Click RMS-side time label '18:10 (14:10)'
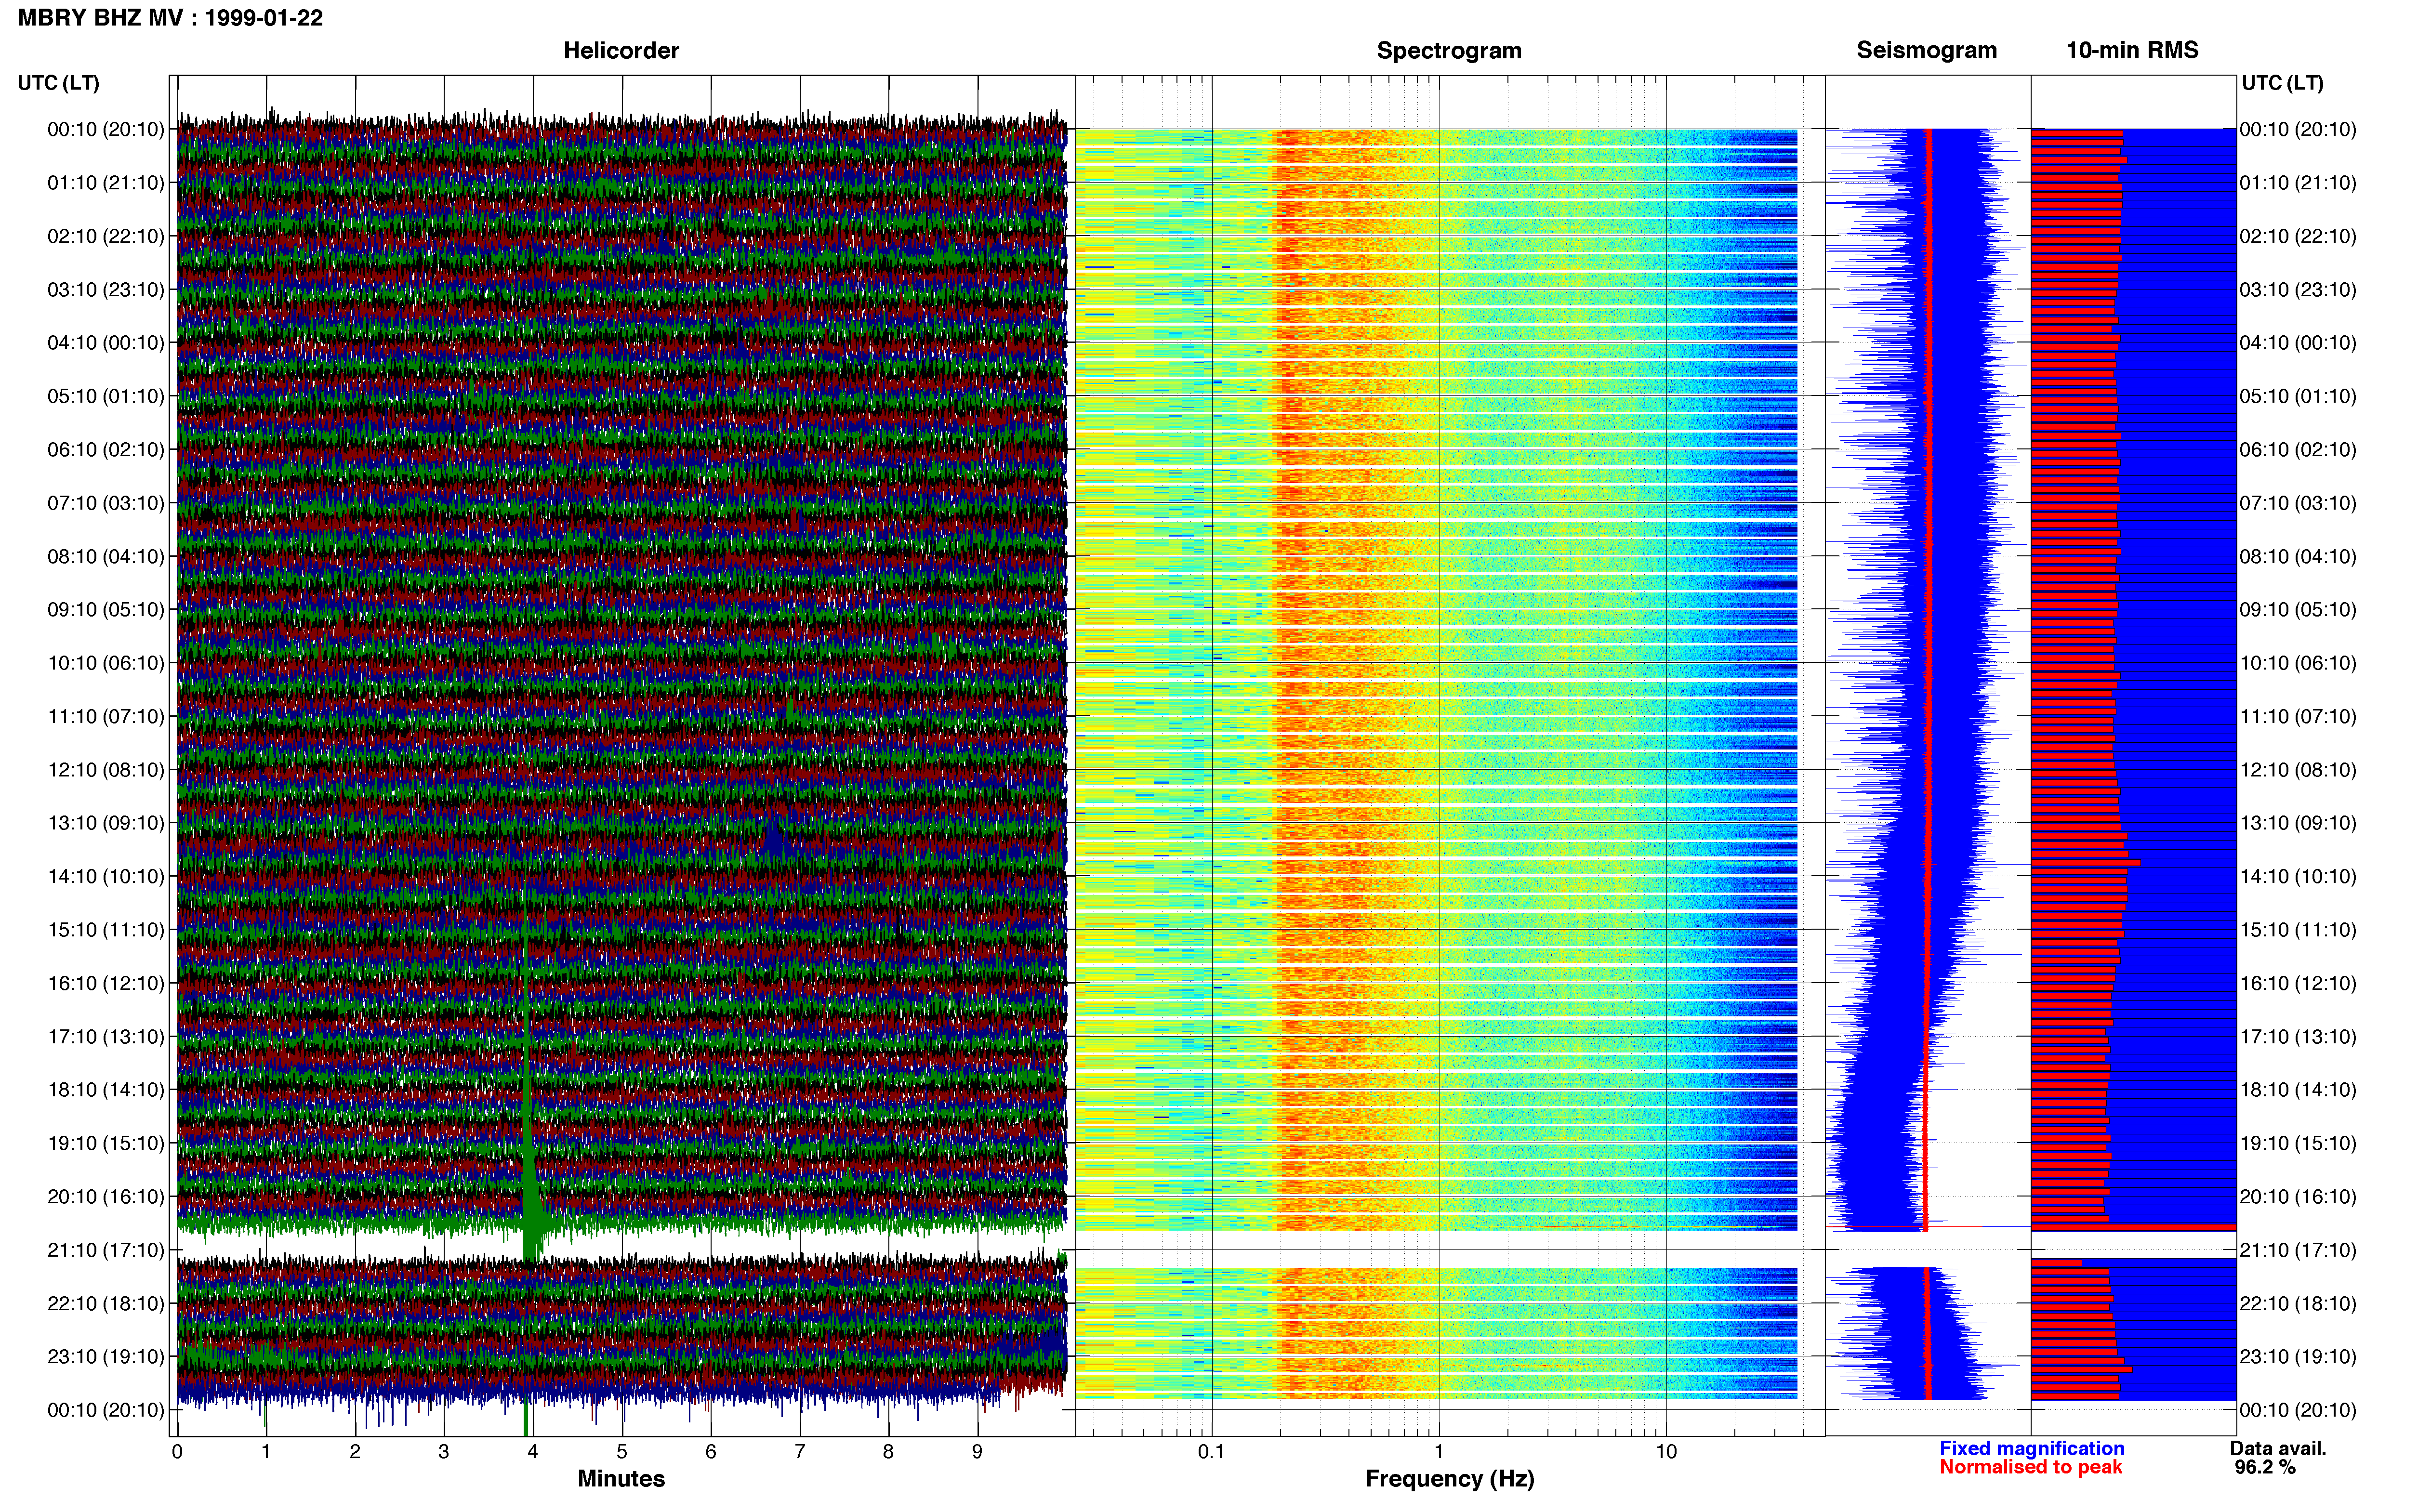 coord(2298,1090)
